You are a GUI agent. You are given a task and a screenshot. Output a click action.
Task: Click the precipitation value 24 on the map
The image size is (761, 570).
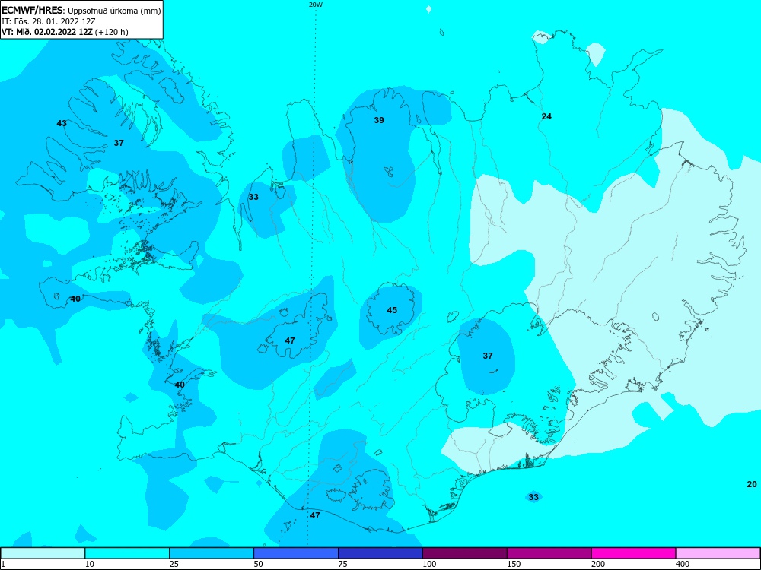[x=546, y=116]
